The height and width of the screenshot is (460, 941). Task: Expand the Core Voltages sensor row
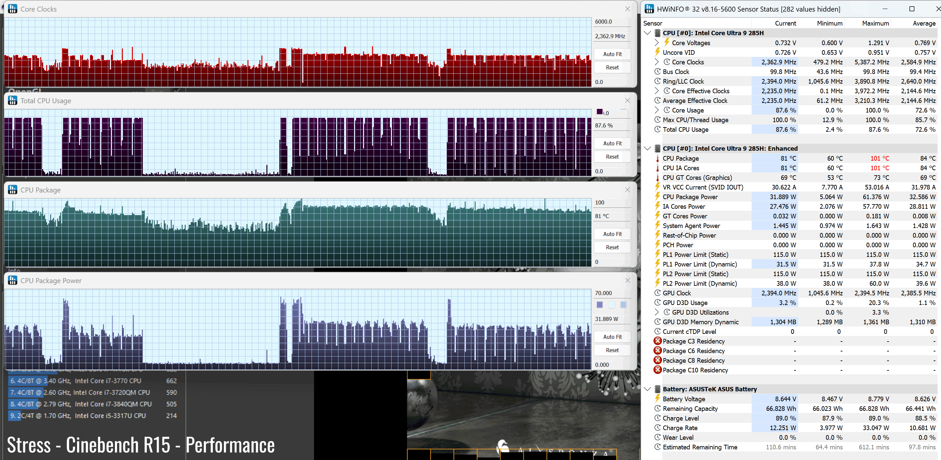pyautogui.click(x=657, y=43)
